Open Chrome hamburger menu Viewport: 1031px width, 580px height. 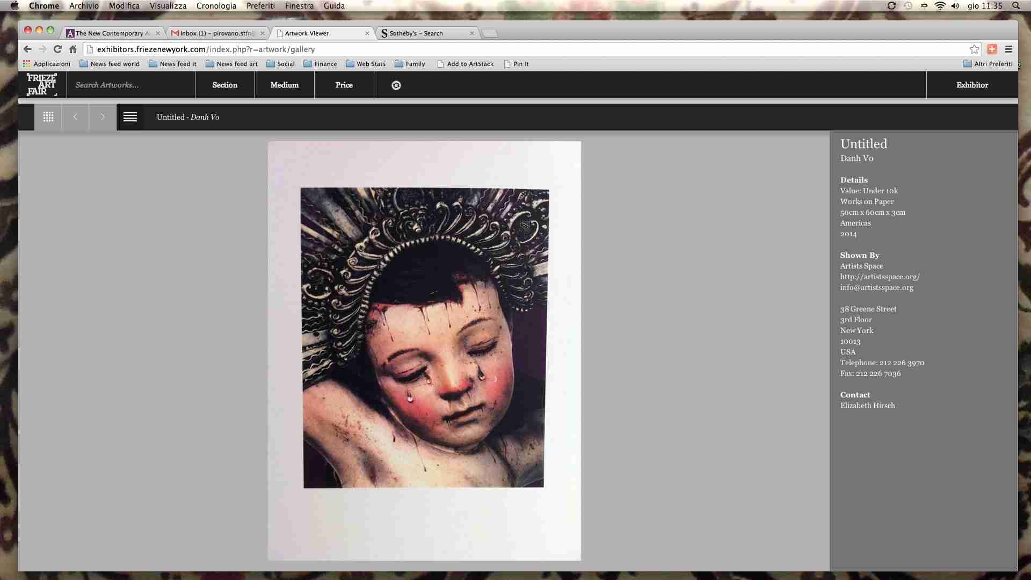1008,49
